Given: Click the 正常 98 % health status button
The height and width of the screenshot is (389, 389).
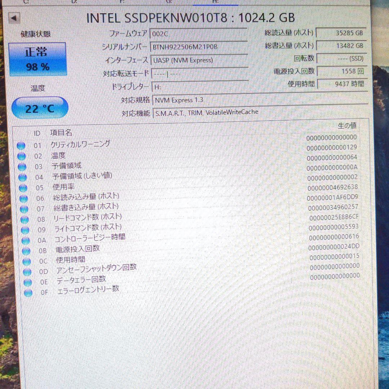Looking at the screenshot, I should 37,59.
